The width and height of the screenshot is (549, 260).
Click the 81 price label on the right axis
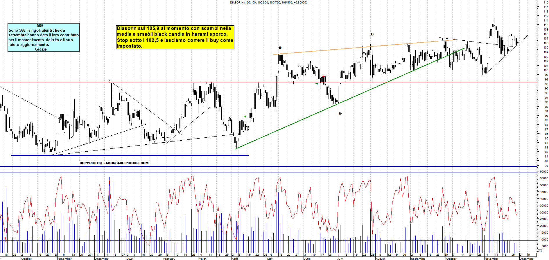tap(547, 157)
